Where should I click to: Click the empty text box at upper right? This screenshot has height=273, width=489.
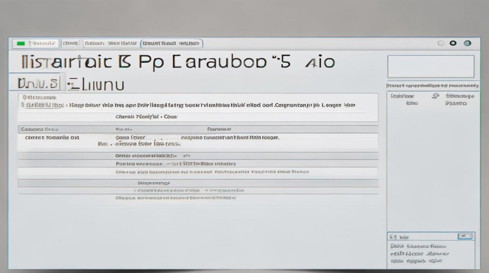[431, 67]
